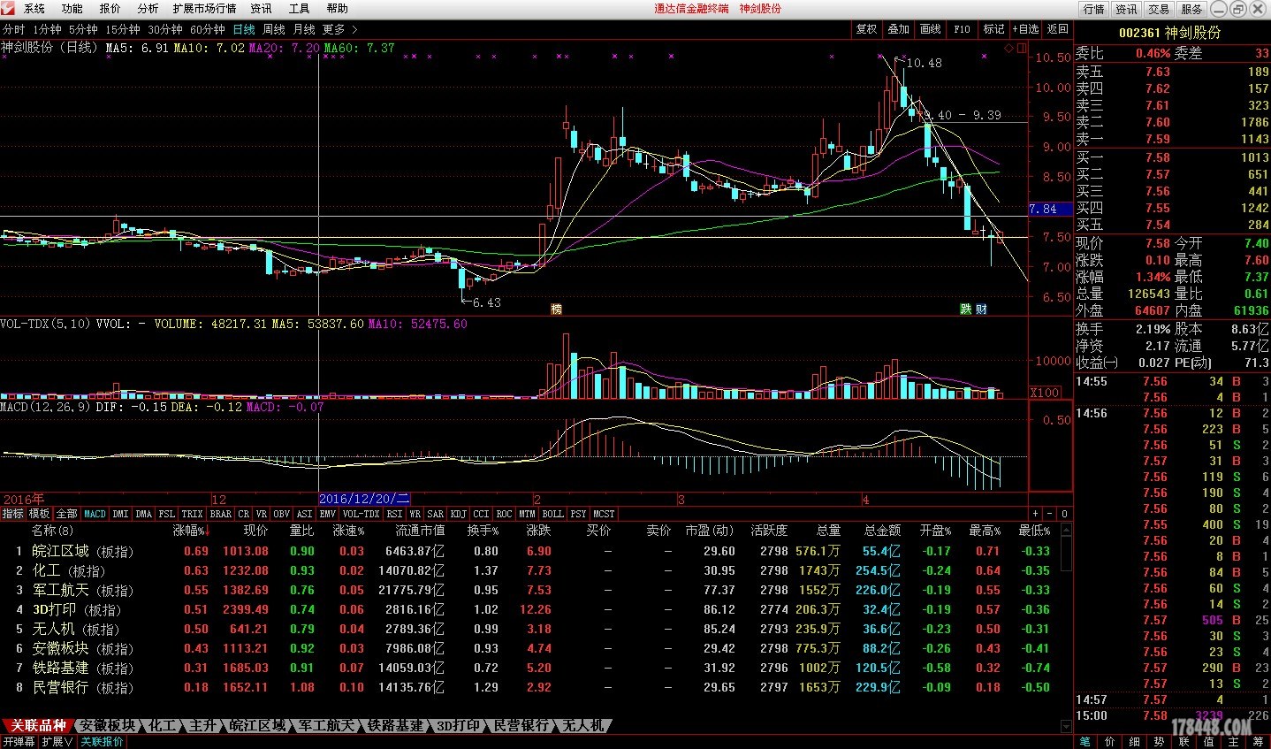Click the 叠加 overlay button

[x=898, y=29]
